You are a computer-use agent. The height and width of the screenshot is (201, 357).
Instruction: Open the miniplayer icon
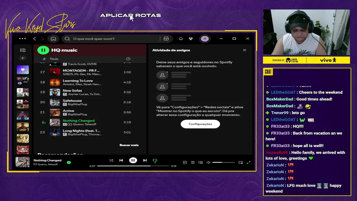click(241, 162)
